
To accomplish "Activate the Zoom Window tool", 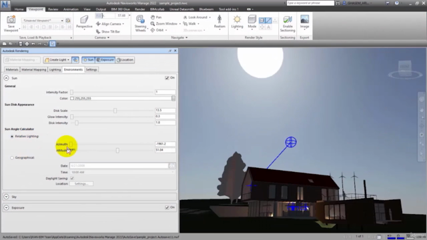I will (x=165, y=24).
